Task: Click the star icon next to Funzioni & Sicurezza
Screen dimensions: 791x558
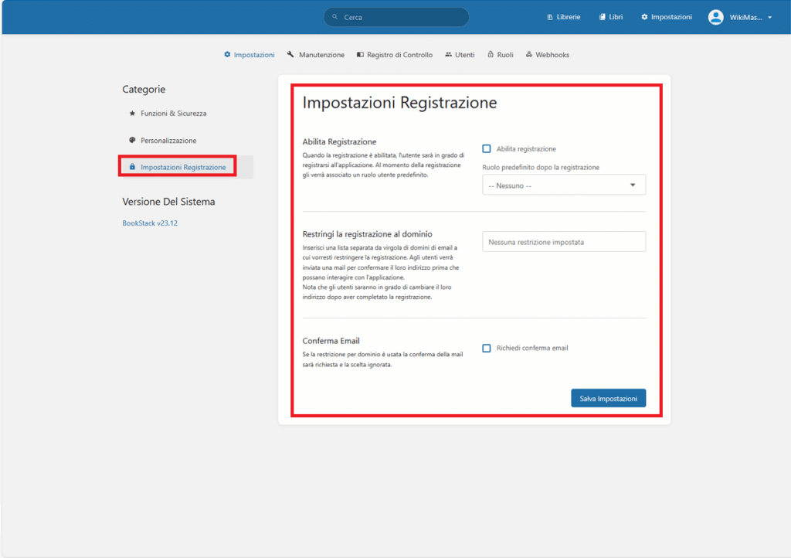Action: tap(132, 113)
